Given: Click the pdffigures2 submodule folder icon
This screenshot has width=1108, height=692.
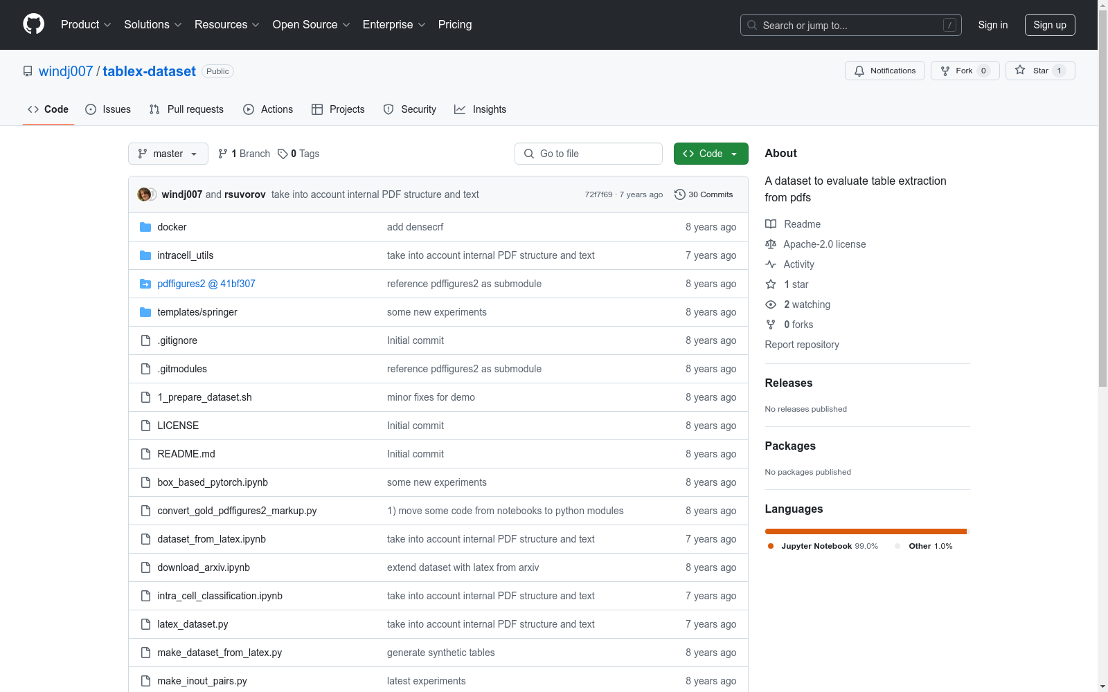Looking at the screenshot, I should (x=145, y=284).
